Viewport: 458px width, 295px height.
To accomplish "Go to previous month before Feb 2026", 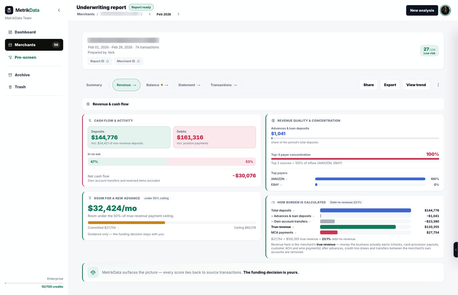I will 150,14.
